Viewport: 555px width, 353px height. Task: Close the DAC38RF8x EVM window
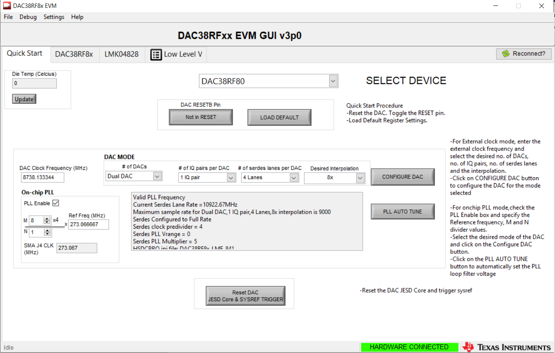coord(541,6)
